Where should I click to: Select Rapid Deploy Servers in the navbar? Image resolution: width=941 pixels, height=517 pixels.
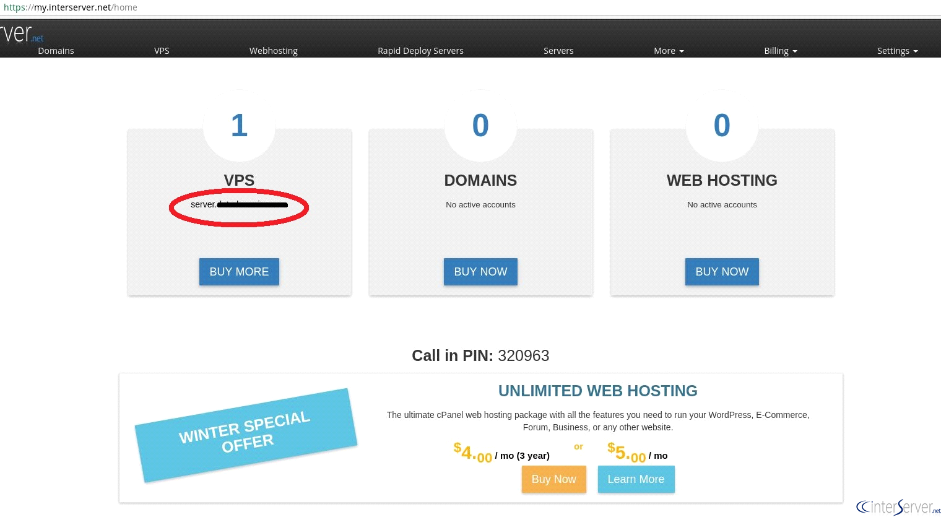click(420, 51)
